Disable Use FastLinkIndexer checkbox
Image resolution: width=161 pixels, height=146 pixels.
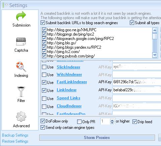pyautogui.click(x=44, y=82)
